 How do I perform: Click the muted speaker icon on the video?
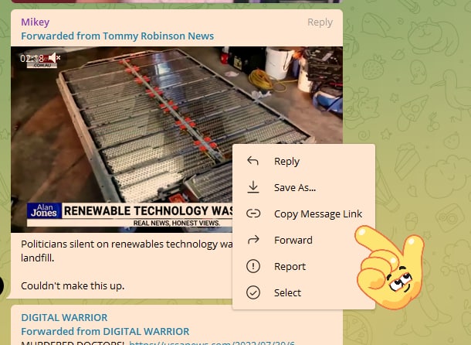coord(54,58)
